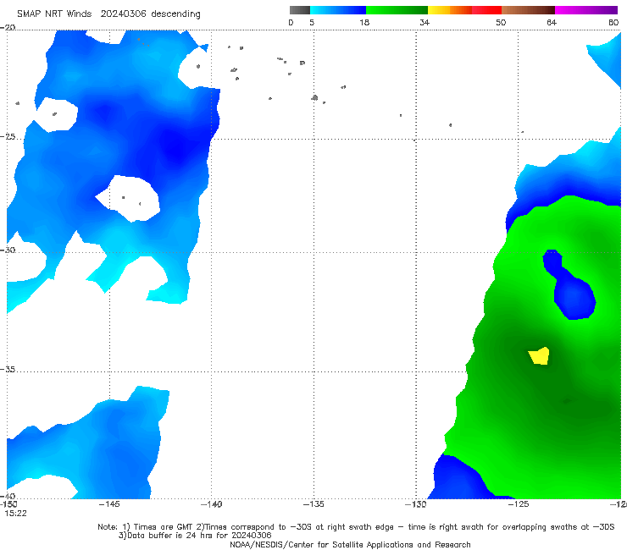This screenshot has width=627, height=550.
Task: Click the green segment of the color bar
Action: click(x=397, y=10)
